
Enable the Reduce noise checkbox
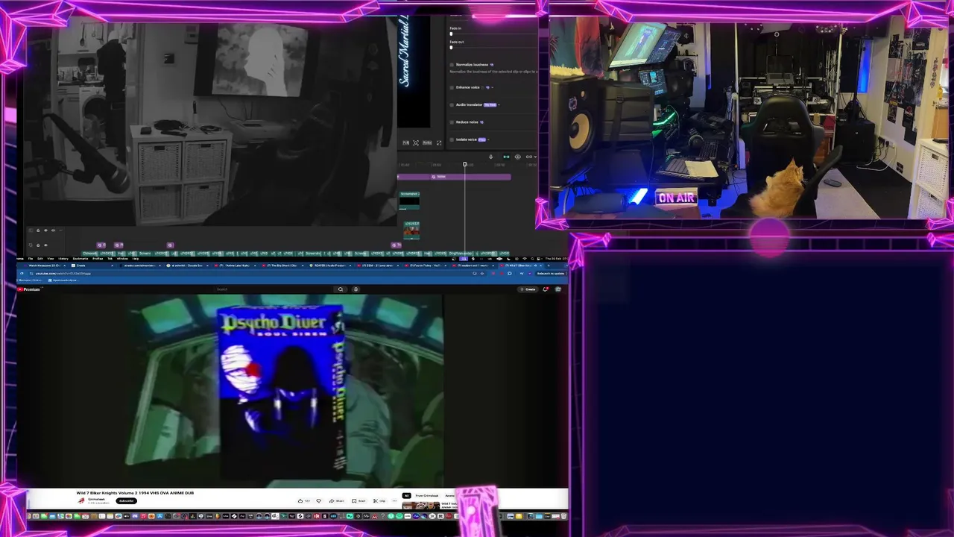(452, 122)
